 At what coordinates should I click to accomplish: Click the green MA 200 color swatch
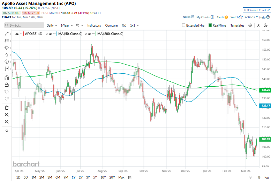[96, 34]
